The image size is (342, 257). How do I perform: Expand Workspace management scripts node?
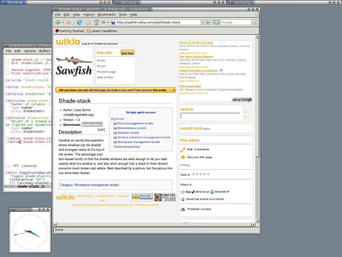point(115,142)
